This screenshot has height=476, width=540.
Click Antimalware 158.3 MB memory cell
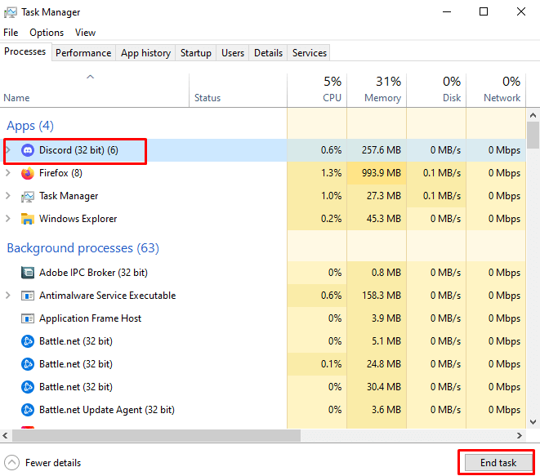click(x=377, y=296)
